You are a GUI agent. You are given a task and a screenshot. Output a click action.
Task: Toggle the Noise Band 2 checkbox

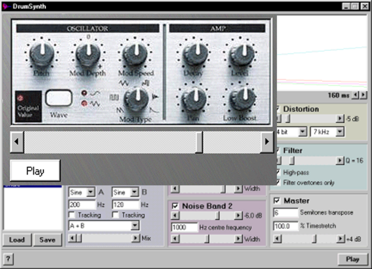[x=175, y=206]
